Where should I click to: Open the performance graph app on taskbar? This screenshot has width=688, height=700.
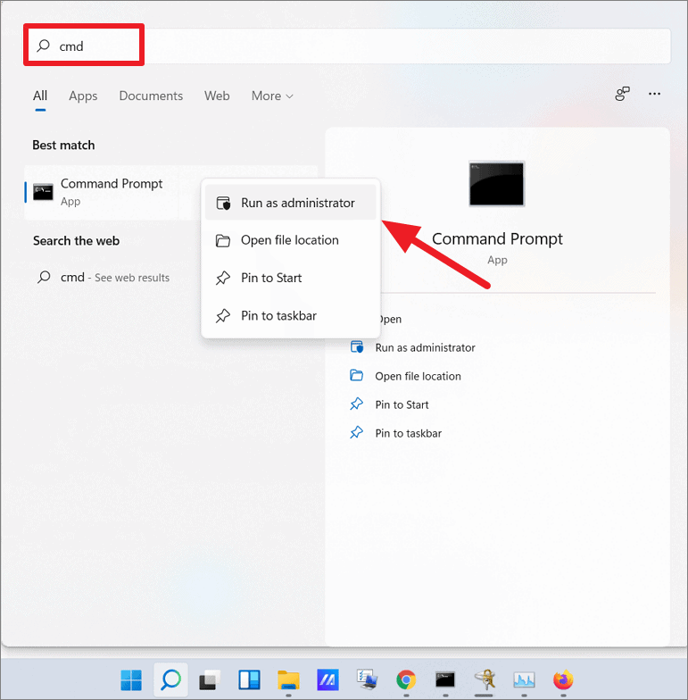pyautogui.click(x=524, y=680)
